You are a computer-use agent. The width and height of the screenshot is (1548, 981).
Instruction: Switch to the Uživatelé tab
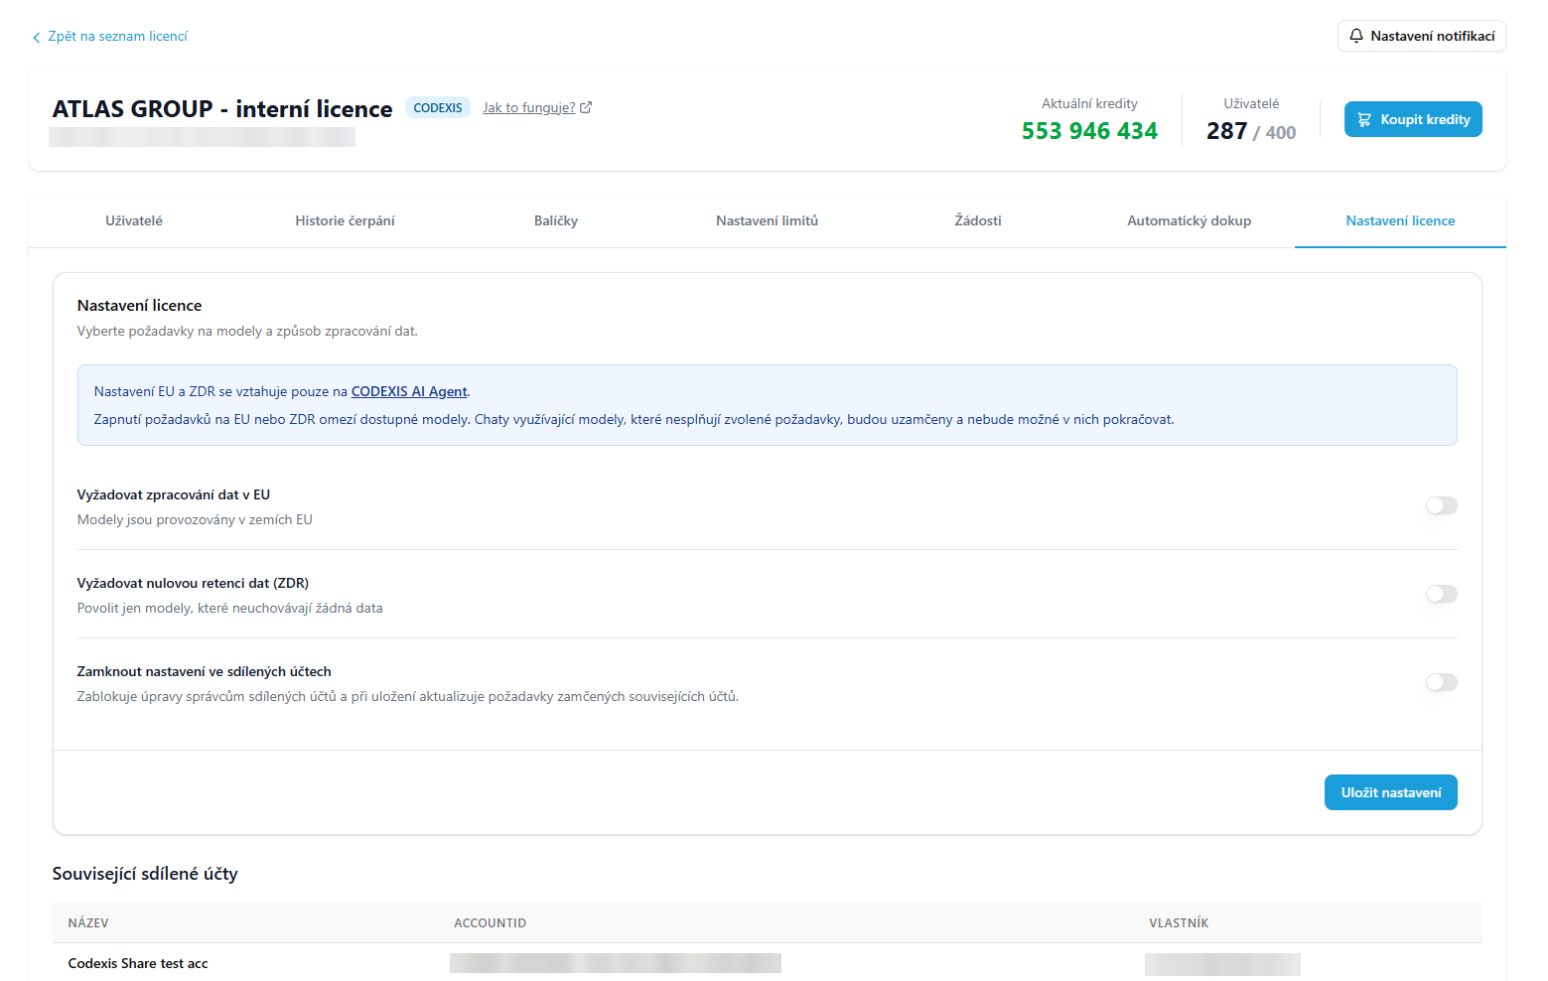tap(134, 220)
